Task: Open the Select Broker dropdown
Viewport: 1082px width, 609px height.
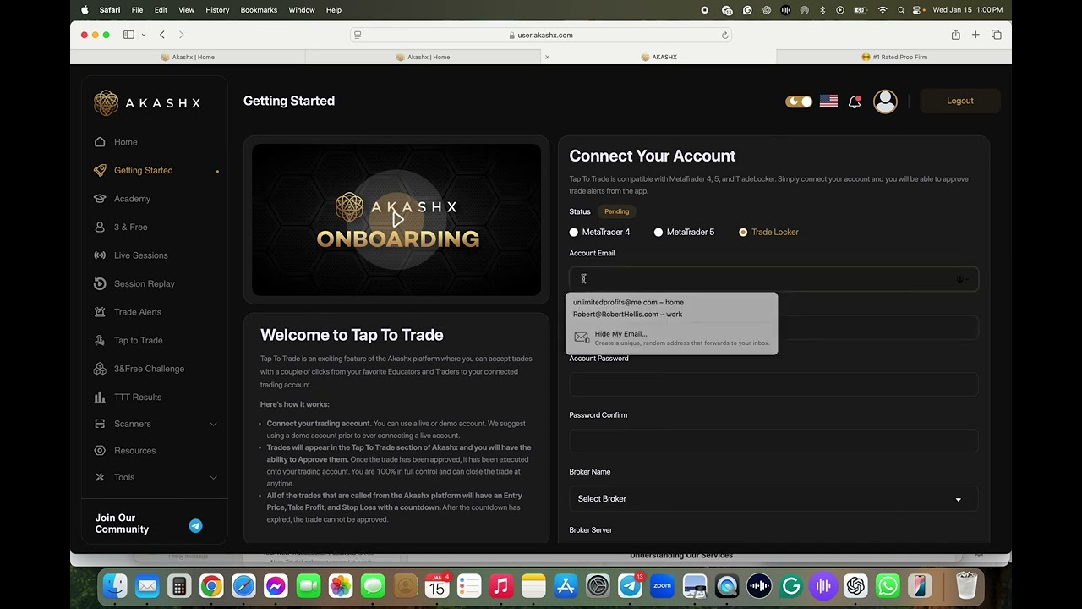Action: coord(773,499)
